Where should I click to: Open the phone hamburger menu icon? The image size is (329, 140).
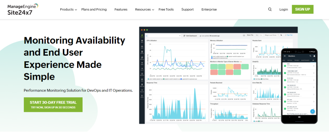(285, 56)
